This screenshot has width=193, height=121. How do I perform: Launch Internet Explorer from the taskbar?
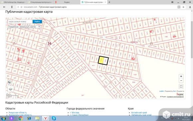[29, 118]
